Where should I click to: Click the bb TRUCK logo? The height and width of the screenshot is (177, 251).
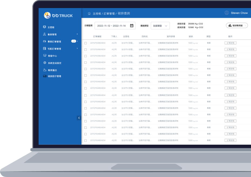coord(59,15)
